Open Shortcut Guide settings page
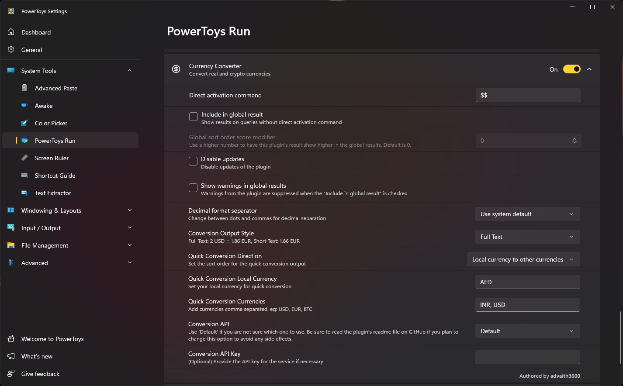The width and height of the screenshot is (623, 386). pos(70,176)
